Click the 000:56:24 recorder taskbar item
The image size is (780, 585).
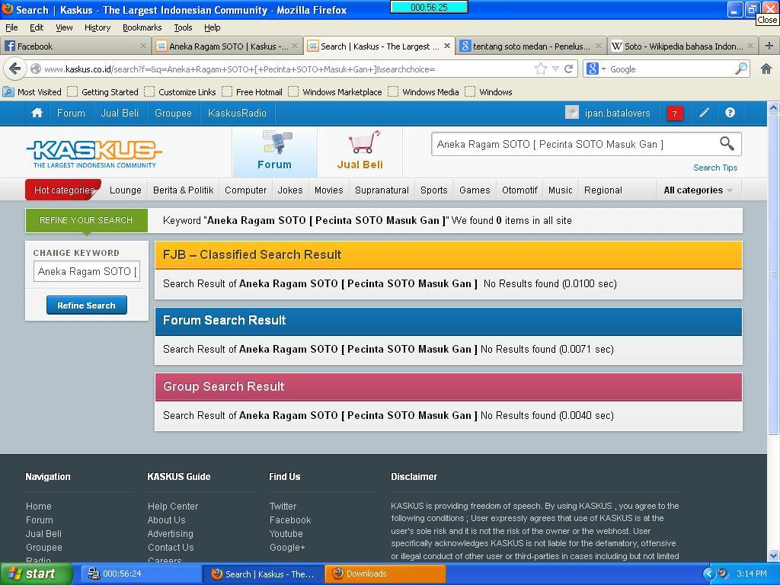[141, 574]
